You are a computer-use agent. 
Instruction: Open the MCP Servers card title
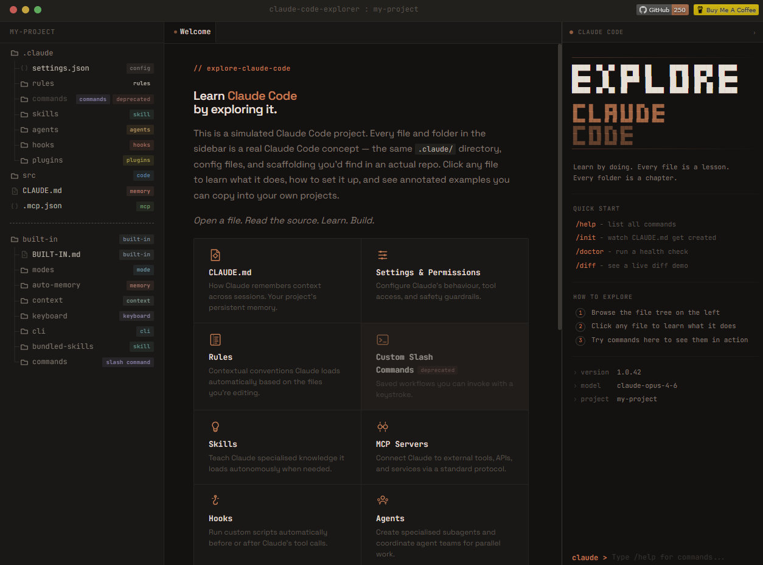(402, 444)
